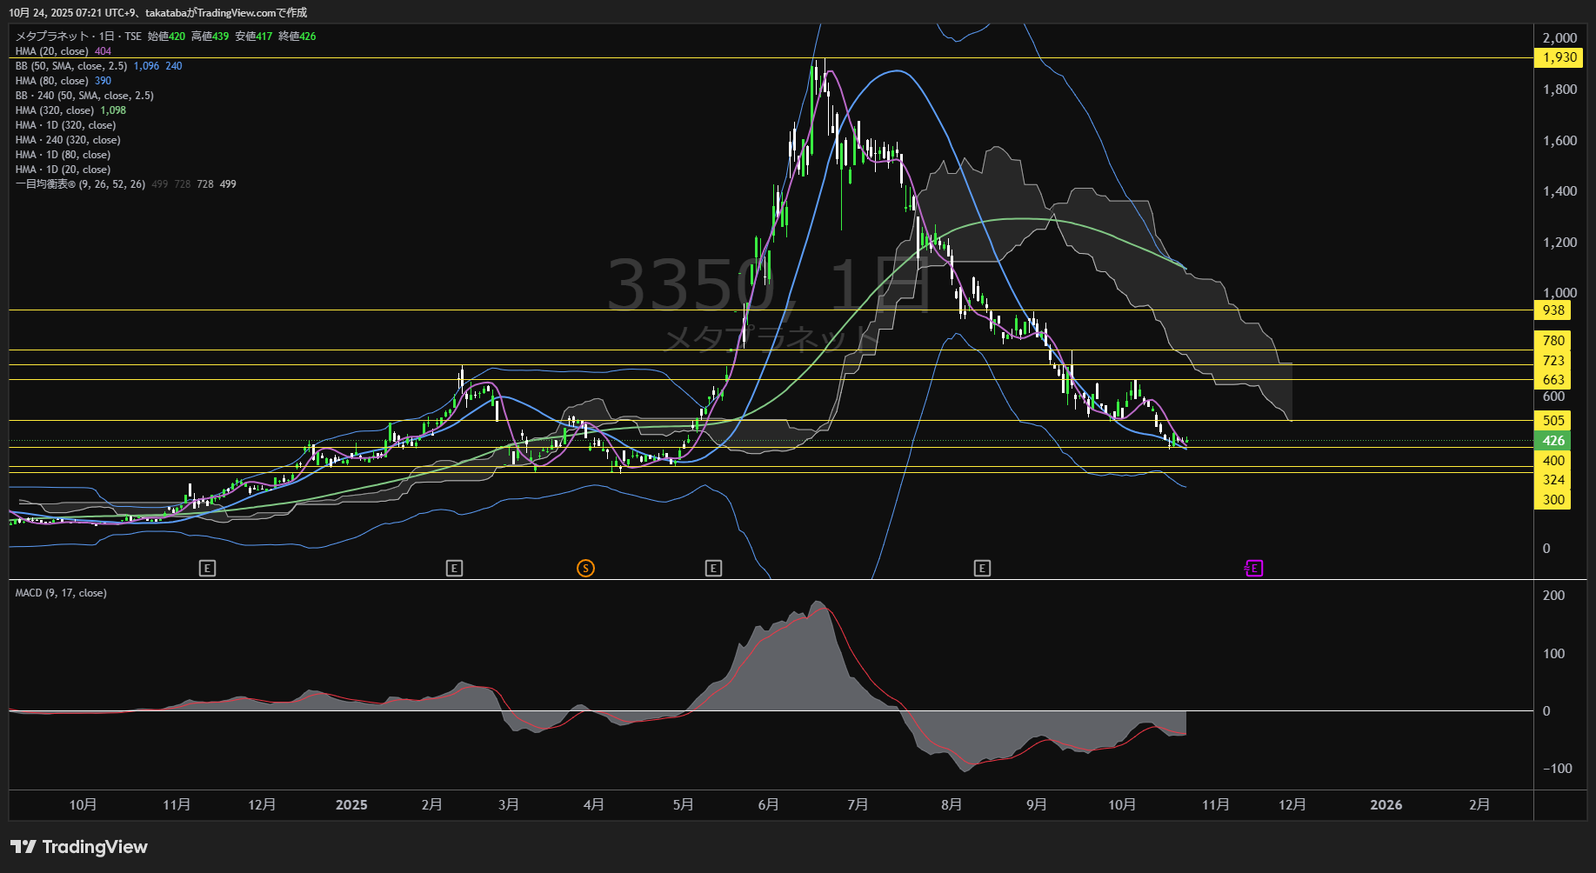This screenshot has width=1596, height=873.
Task: Select the HMA (20, close) indicator legend
Action: click(52, 51)
